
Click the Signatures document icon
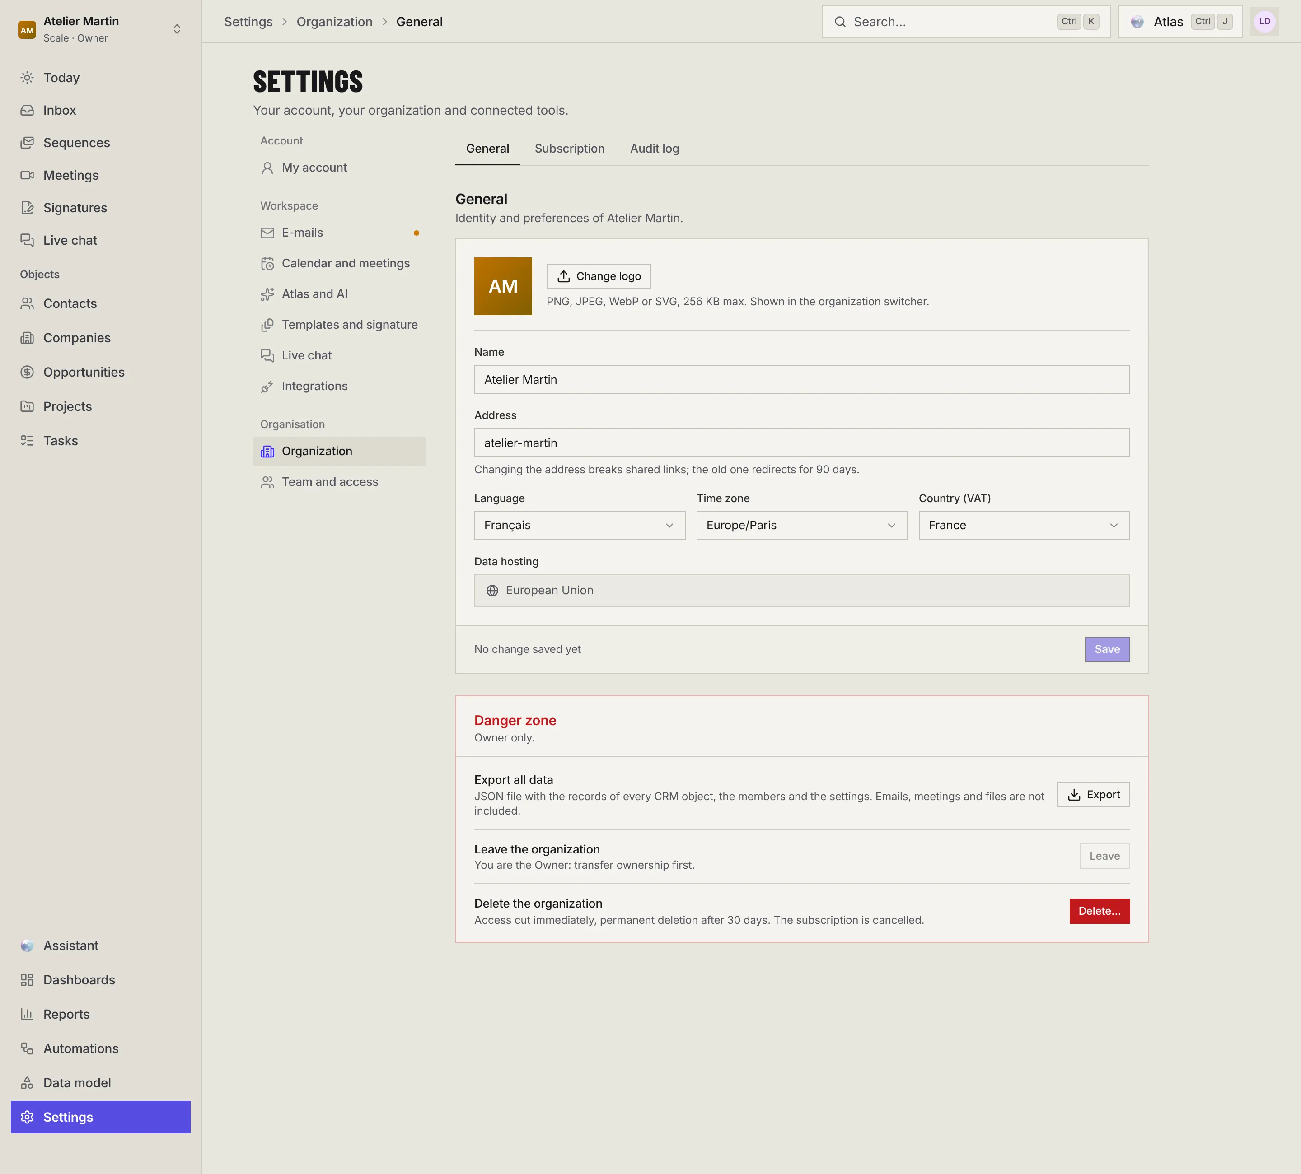pyautogui.click(x=27, y=208)
